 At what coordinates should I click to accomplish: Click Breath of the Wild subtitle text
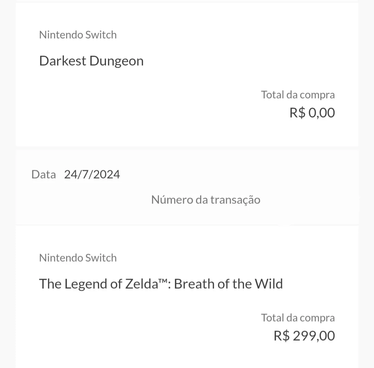[x=229, y=284]
